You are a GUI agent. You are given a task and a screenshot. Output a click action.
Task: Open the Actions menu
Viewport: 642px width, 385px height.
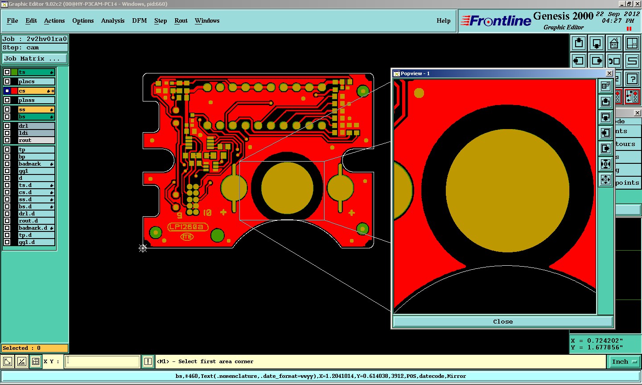54,20
